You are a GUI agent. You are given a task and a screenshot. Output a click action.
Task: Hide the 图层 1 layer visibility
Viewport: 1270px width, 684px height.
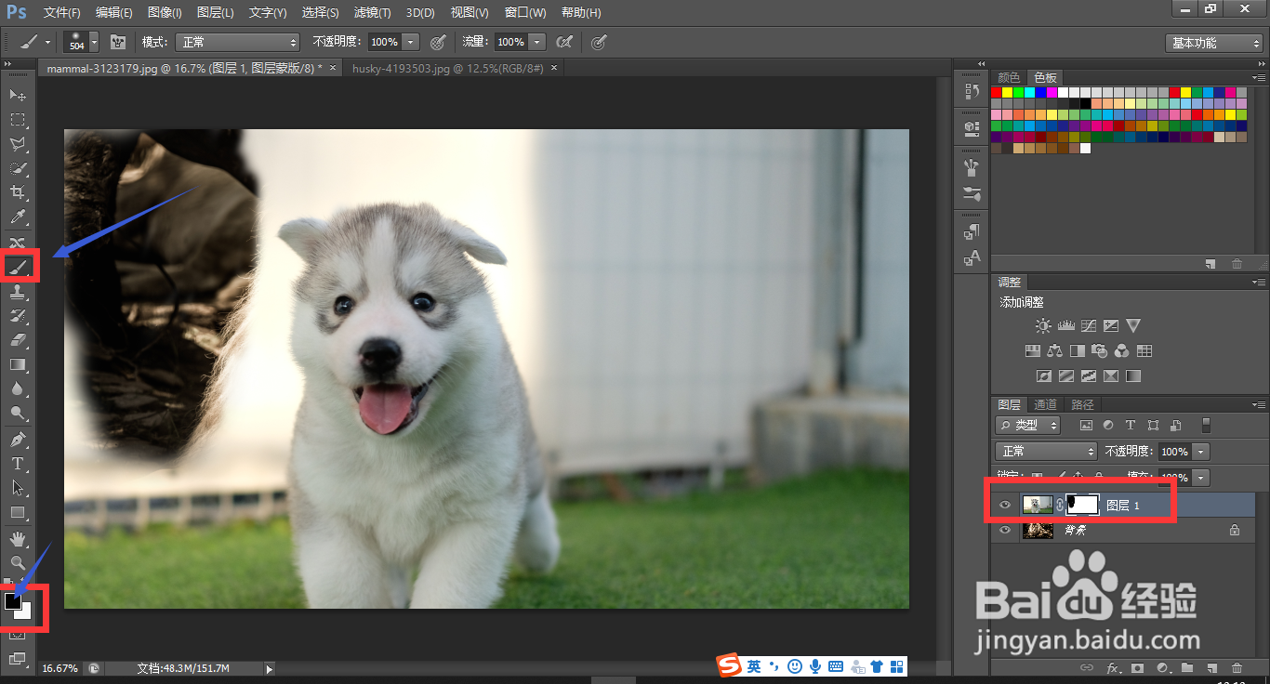(1004, 506)
